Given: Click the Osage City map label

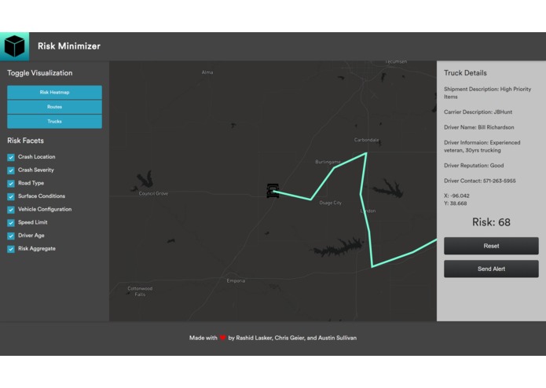Looking at the screenshot, I should 331,203.
